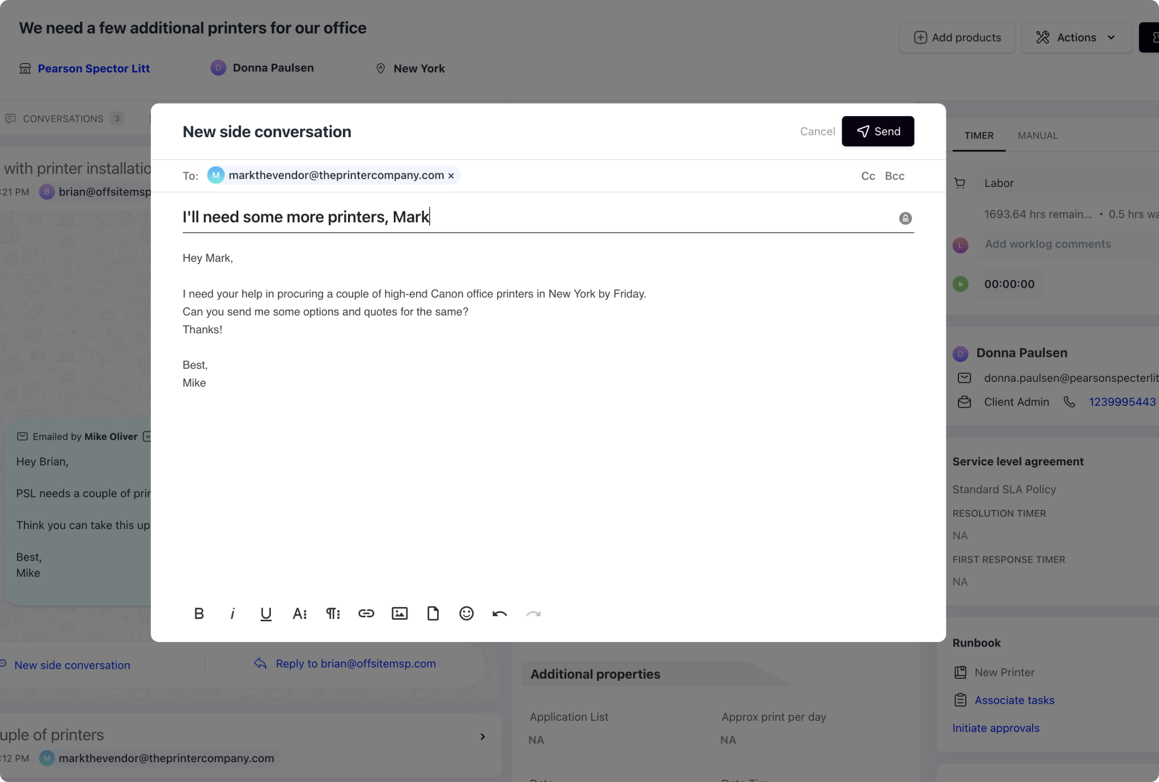Insert a link in the message
This screenshot has width=1159, height=782.
pos(366,613)
